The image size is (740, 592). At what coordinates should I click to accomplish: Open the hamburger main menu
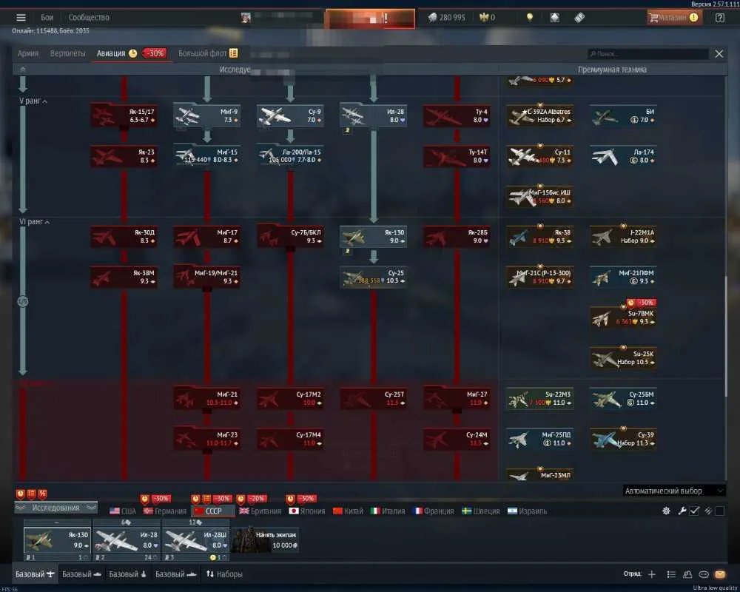[21, 18]
